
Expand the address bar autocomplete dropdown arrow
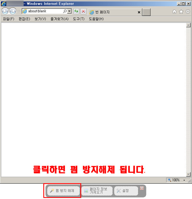tap(69, 11)
